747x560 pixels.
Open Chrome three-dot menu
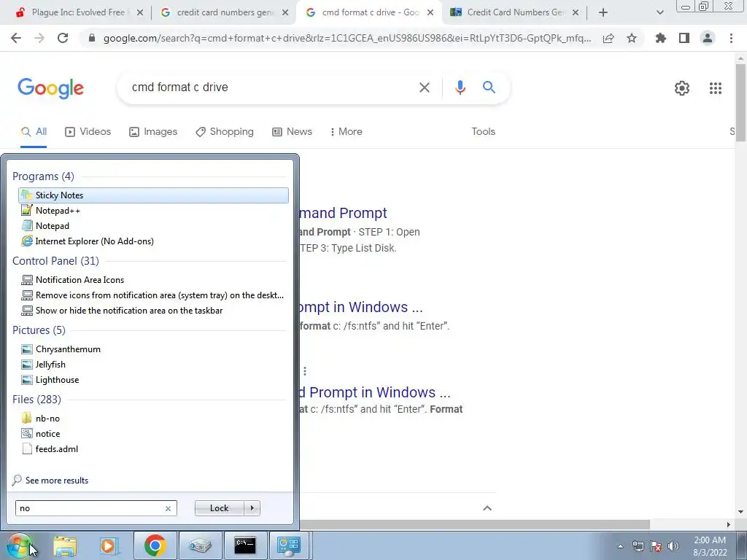pos(731,38)
